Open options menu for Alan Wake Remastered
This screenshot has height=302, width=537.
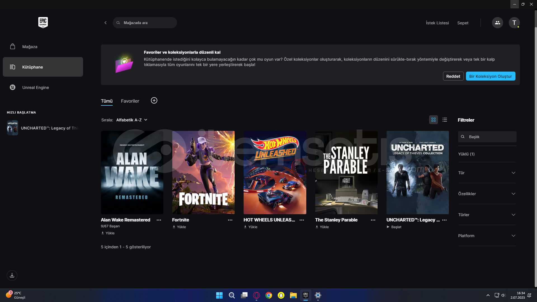tap(159, 220)
